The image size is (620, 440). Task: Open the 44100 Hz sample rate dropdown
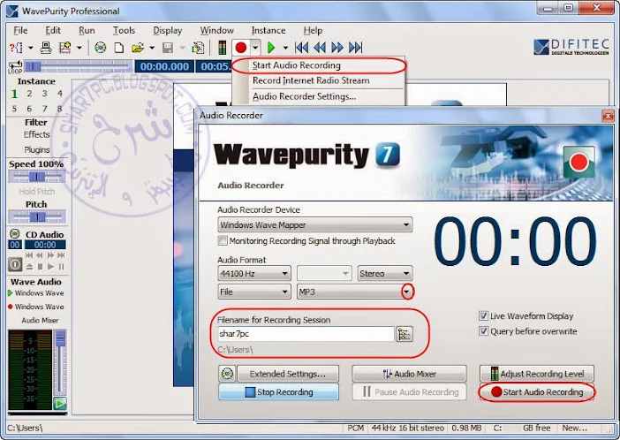coord(254,273)
